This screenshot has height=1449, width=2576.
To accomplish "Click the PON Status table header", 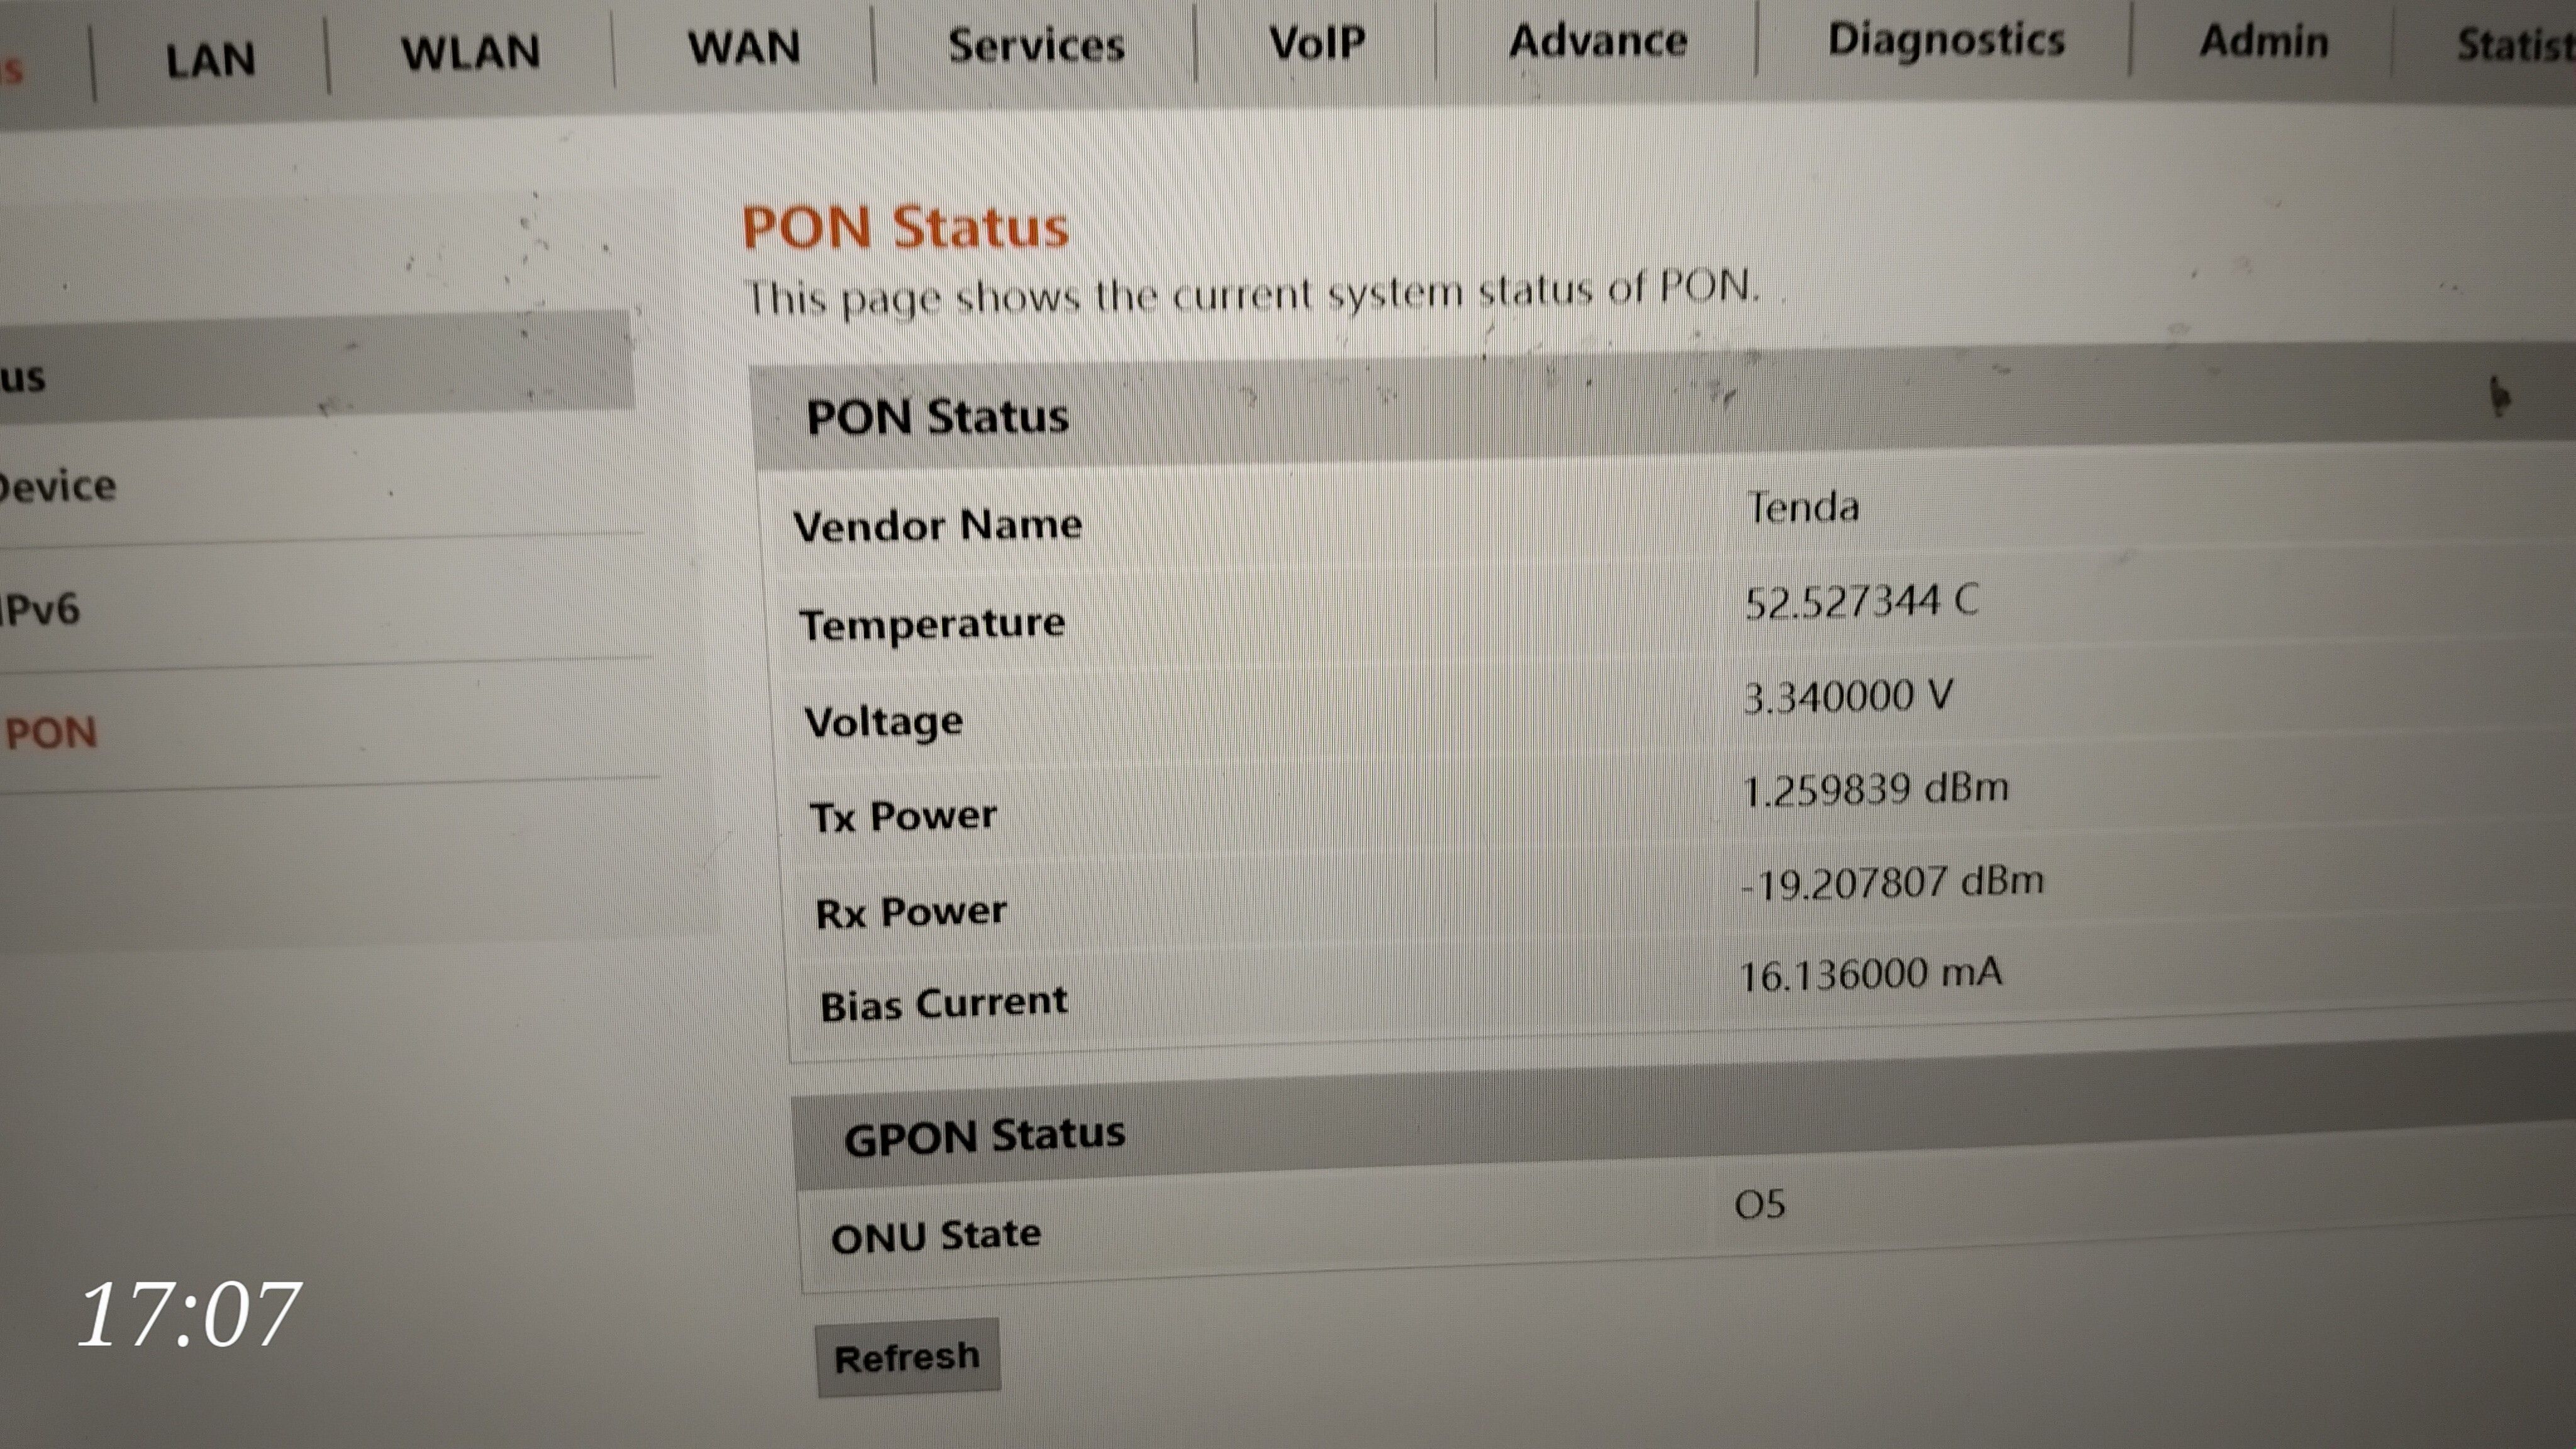I will pos(937,416).
